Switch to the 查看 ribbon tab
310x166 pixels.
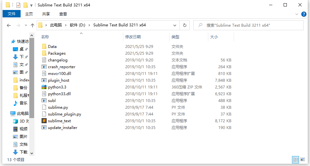pyautogui.click(x=63, y=14)
